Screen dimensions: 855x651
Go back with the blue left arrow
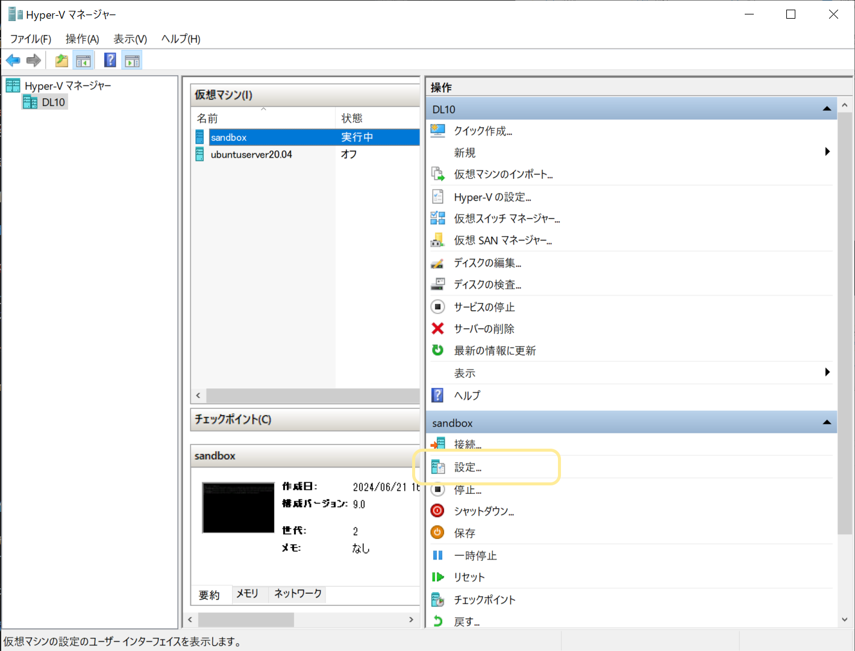[x=13, y=60]
